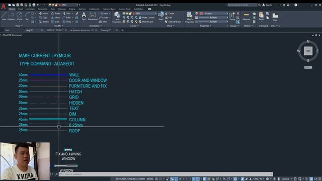This screenshot has height=181, width=322.
Task: Open annotation scale dropdown in status bar
Action: coord(259,179)
